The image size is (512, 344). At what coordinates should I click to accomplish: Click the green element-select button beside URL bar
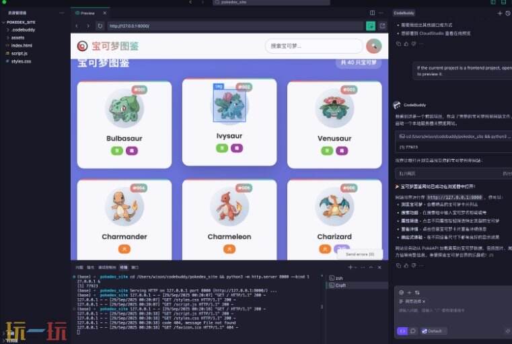pos(371,26)
